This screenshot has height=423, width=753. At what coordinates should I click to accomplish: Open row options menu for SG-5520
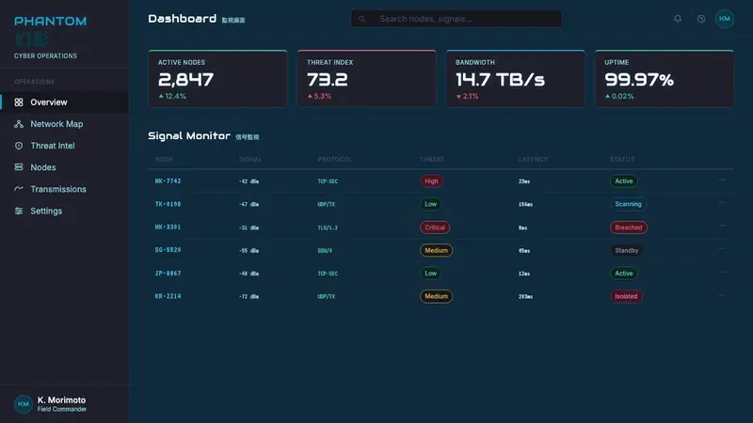tap(722, 249)
